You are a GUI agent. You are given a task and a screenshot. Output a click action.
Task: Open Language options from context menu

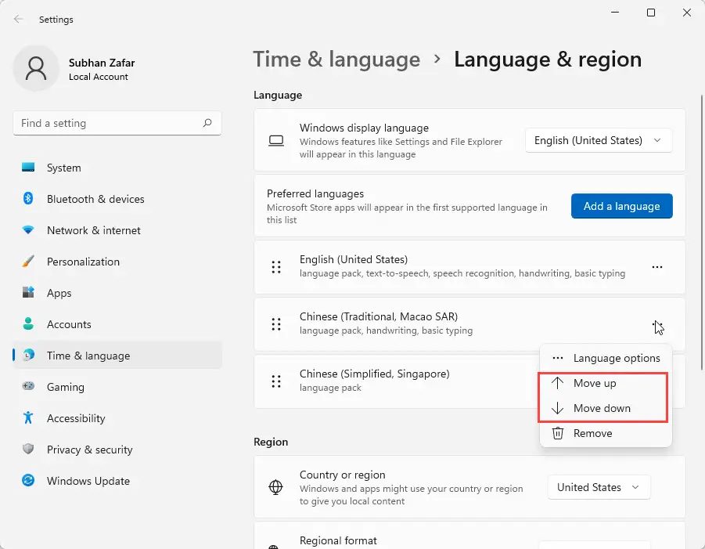point(616,358)
